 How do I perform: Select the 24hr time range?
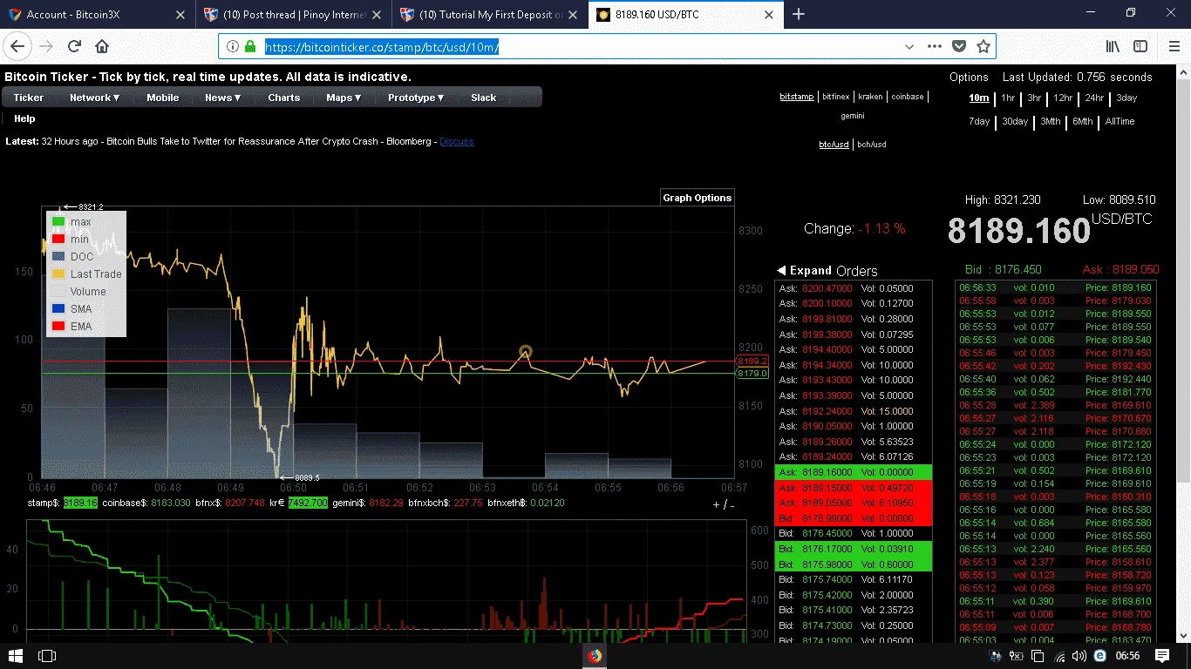click(1094, 98)
